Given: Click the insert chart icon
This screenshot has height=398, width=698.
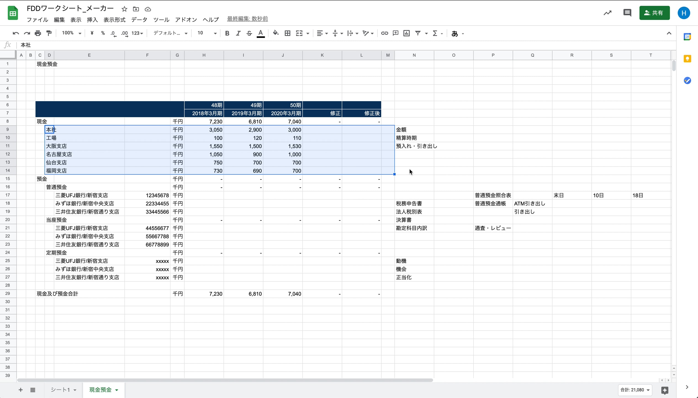Looking at the screenshot, I should [x=406, y=33].
